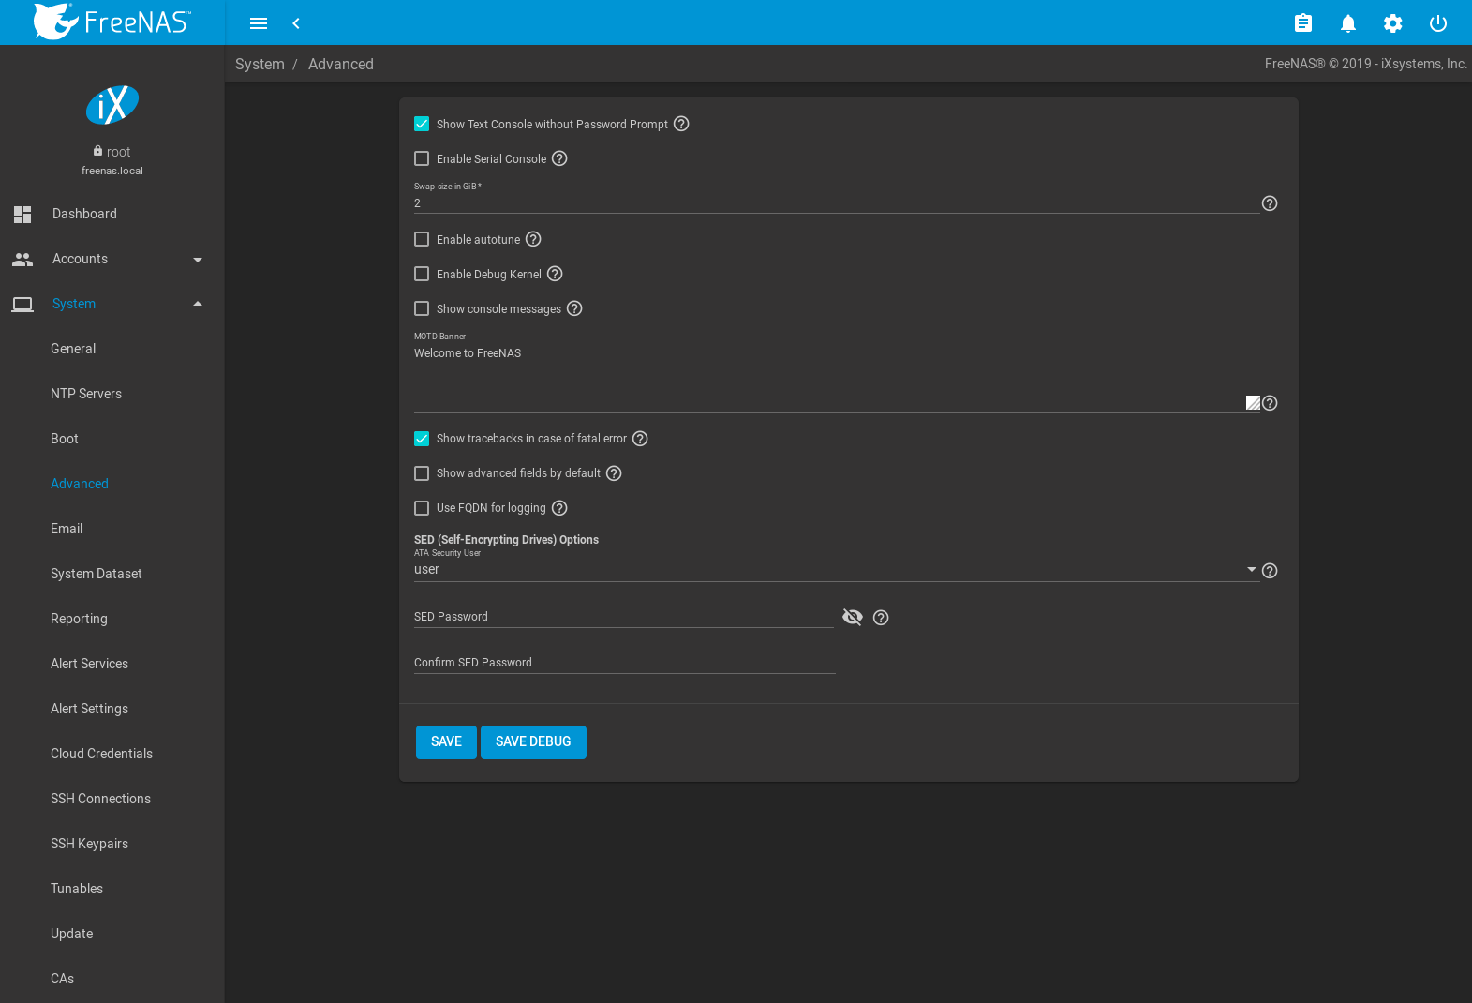Go to Tunables in the sidebar
The height and width of the screenshot is (1003, 1472).
click(77, 889)
